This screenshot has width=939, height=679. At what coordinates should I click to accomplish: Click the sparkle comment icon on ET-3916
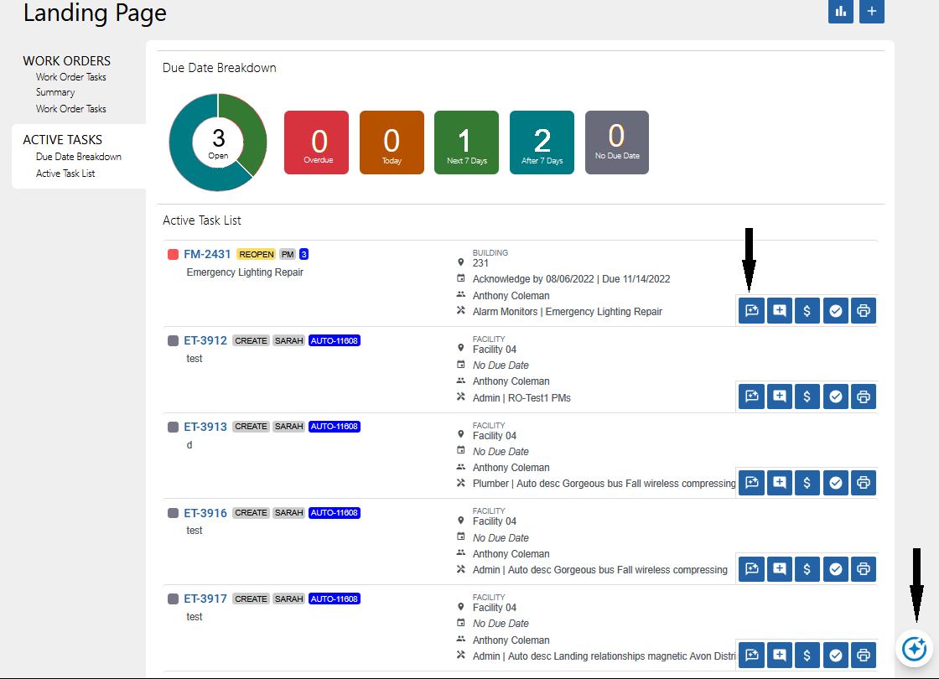pos(751,568)
